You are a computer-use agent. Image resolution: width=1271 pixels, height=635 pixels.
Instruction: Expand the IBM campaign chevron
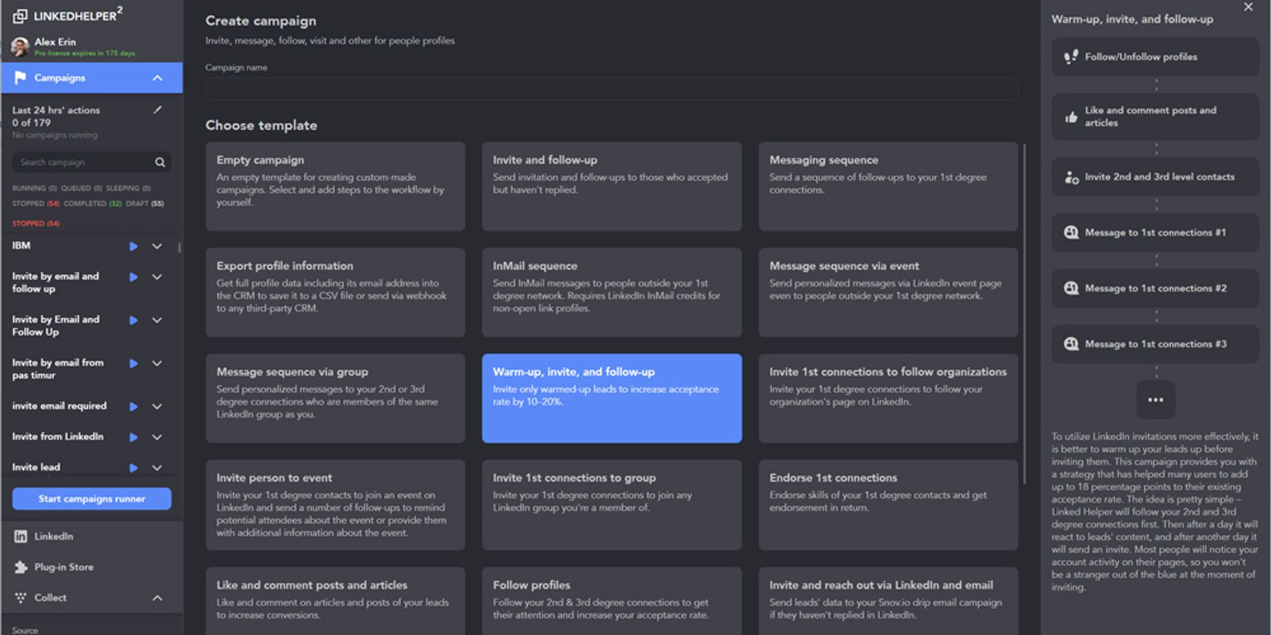pos(157,246)
